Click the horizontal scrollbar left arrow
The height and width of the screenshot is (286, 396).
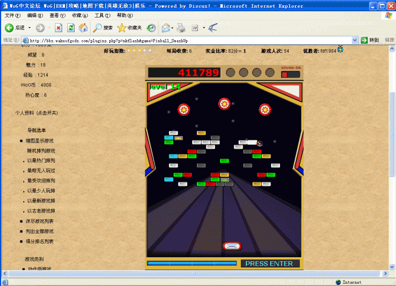point(5,274)
